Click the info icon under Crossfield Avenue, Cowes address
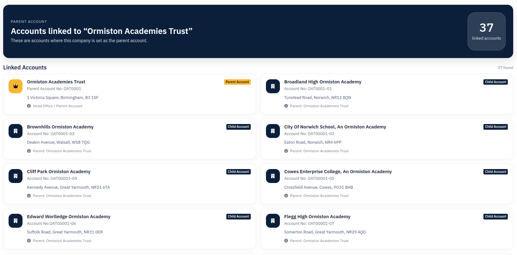Viewport: 517px width, 255px height. click(x=286, y=196)
